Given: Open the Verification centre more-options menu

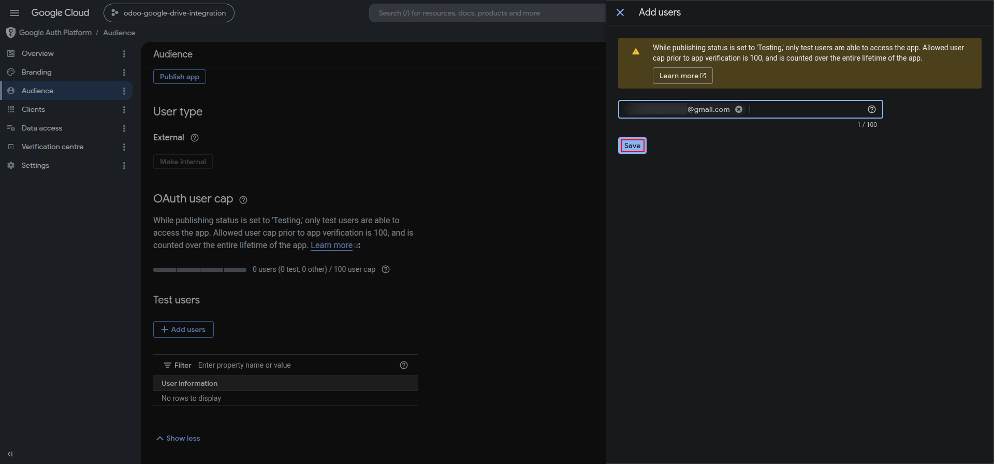Looking at the screenshot, I should (124, 147).
